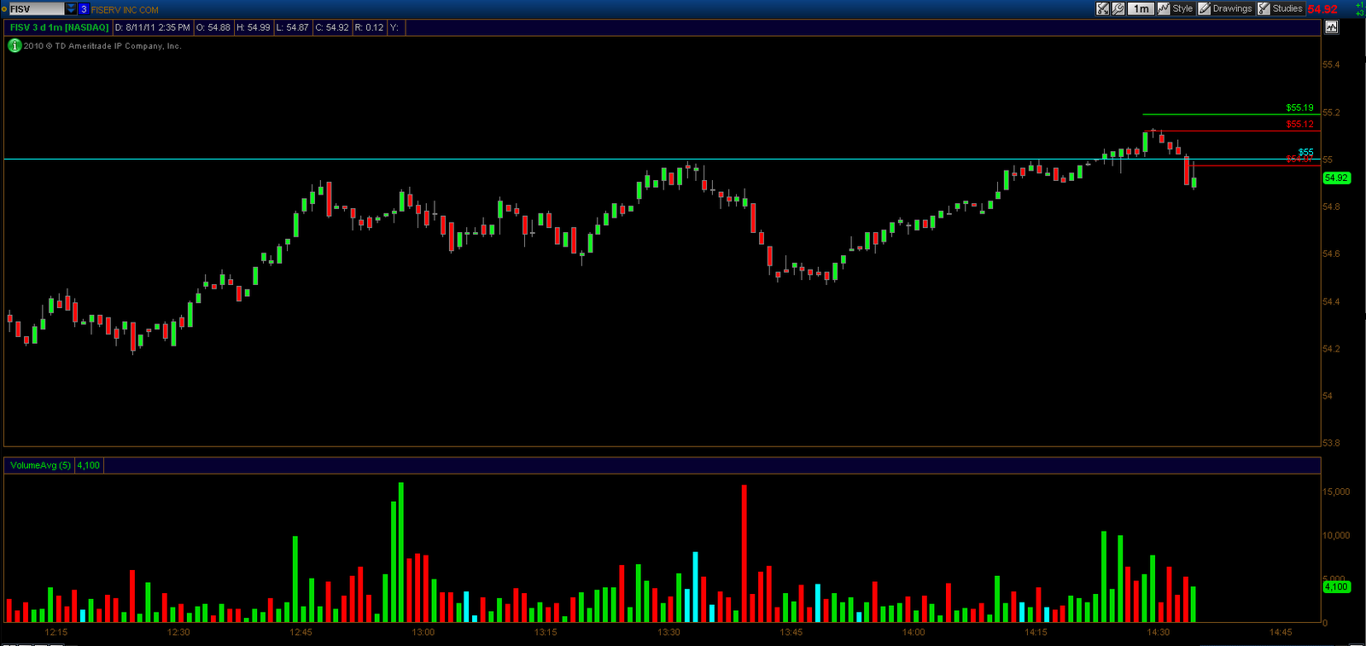Click the 15,000 volume axis label
1366x646 pixels.
tap(1336, 492)
